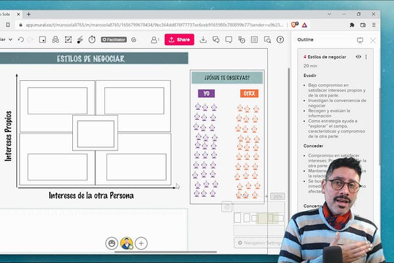
Task: Click the download export icon
Action: click(x=203, y=39)
